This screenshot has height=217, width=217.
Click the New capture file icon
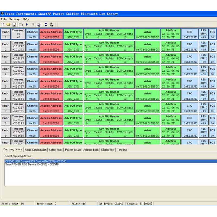[x=2, y=25]
